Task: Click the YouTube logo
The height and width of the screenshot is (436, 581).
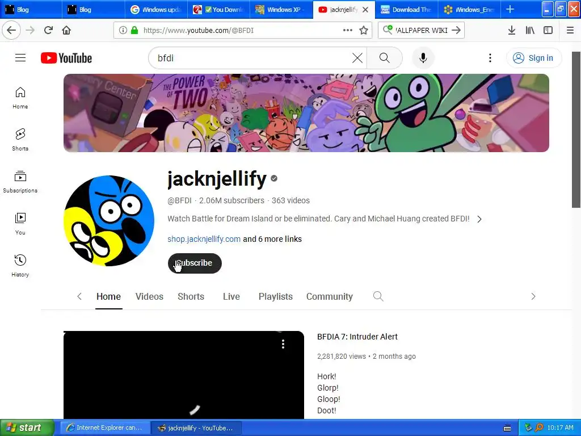Action: pyautogui.click(x=66, y=58)
